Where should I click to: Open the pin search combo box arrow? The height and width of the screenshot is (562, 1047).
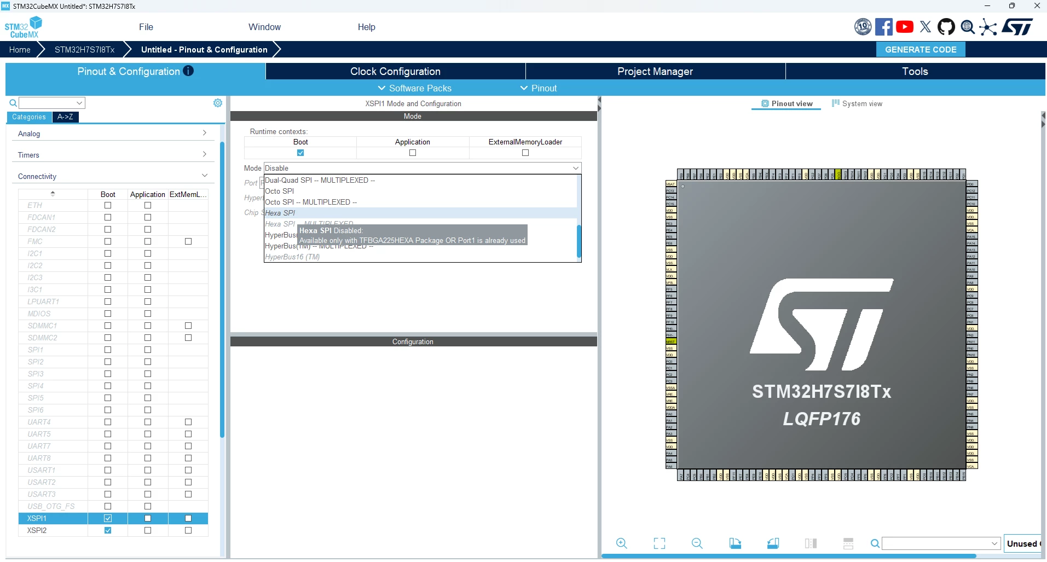pyautogui.click(x=995, y=543)
